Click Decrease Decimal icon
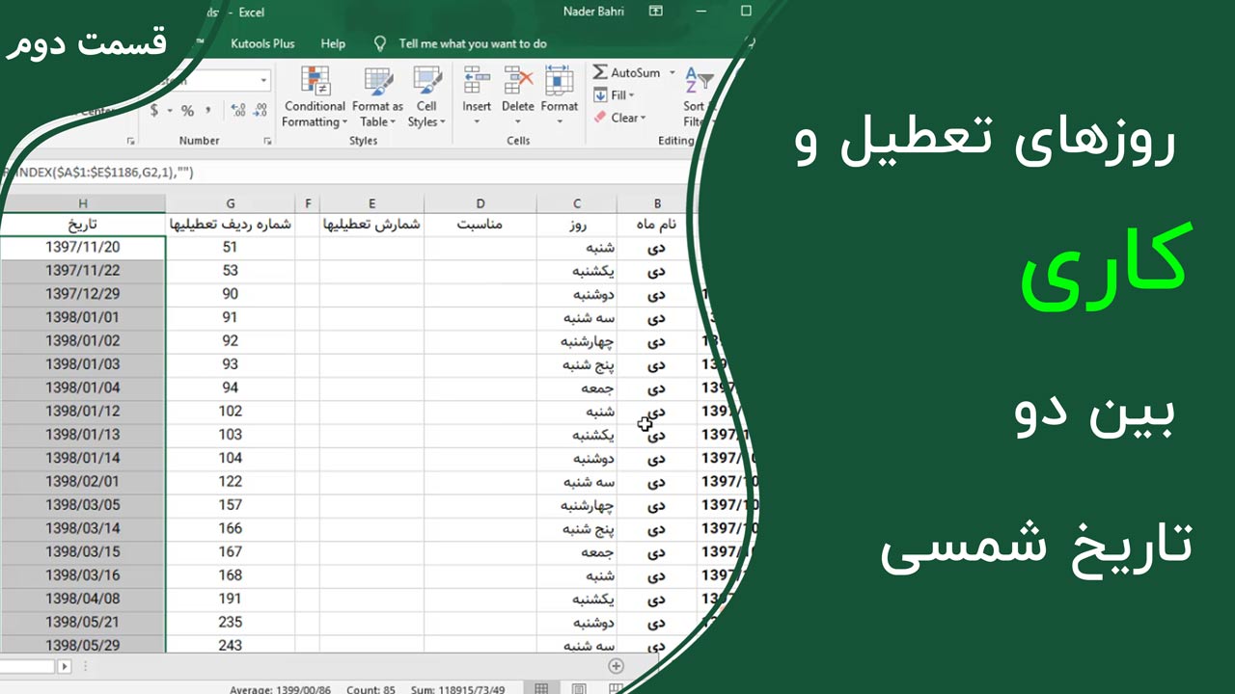Viewport: 1235px width, 694px height. click(x=261, y=111)
